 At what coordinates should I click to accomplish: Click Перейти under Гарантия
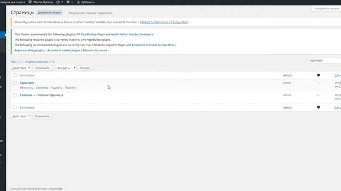click(x=70, y=88)
